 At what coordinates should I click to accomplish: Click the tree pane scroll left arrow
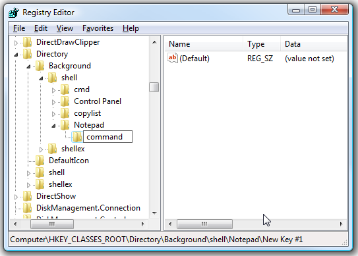pyautogui.click(x=15, y=224)
